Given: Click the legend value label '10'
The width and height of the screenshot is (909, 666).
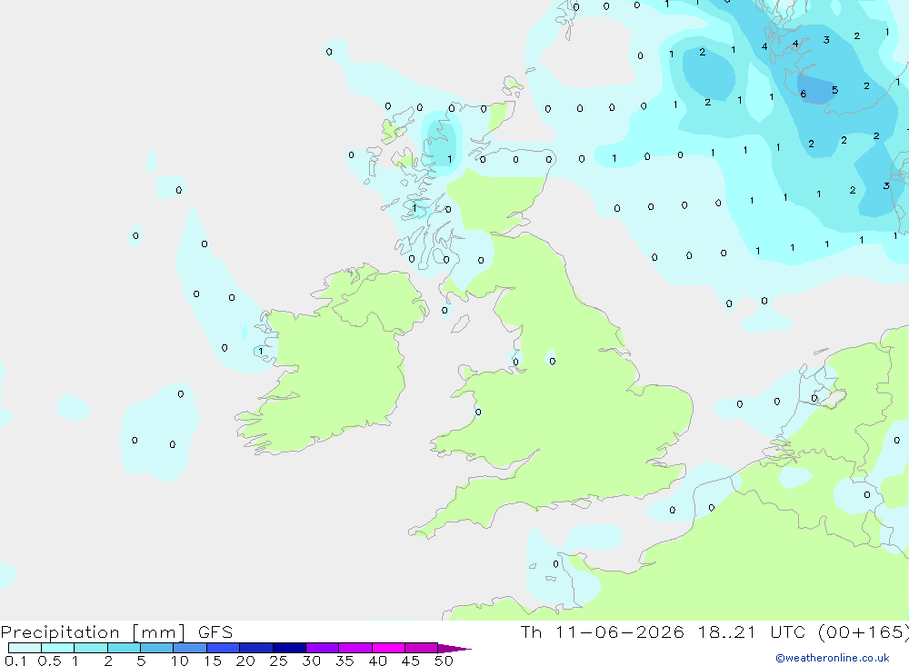Looking at the screenshot, I should [179, 661].
